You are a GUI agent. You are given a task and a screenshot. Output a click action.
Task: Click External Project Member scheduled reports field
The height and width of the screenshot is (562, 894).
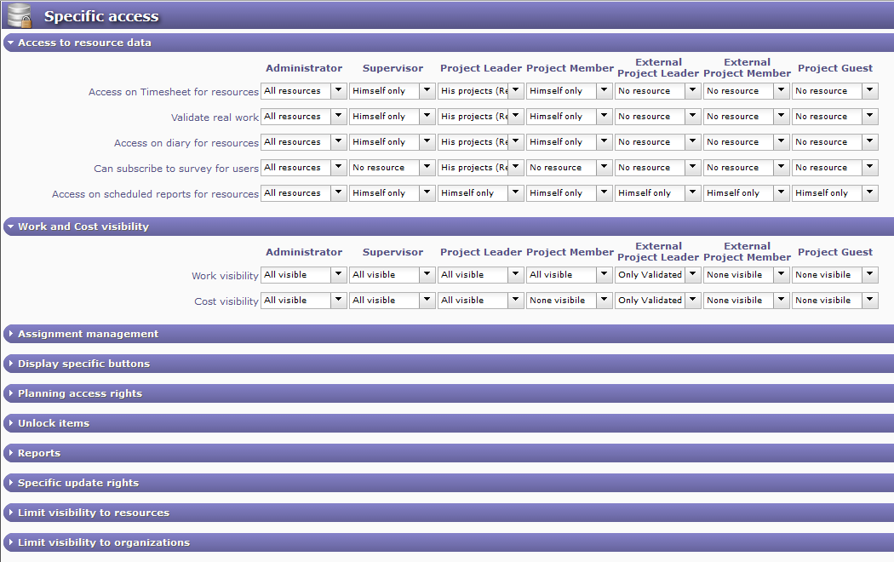737,193
